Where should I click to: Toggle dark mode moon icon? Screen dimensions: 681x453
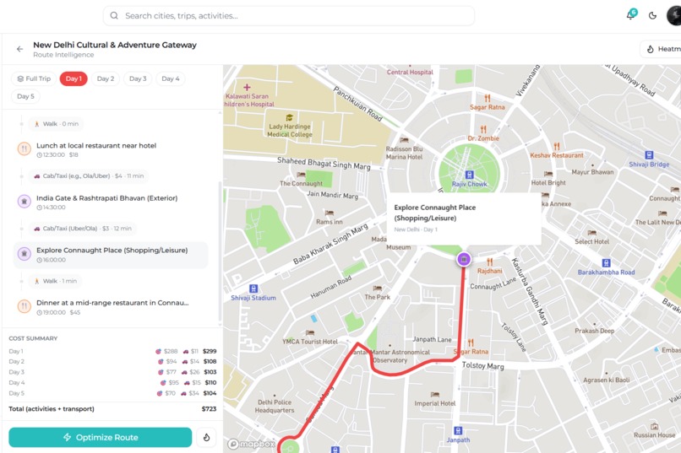(652, 15)
